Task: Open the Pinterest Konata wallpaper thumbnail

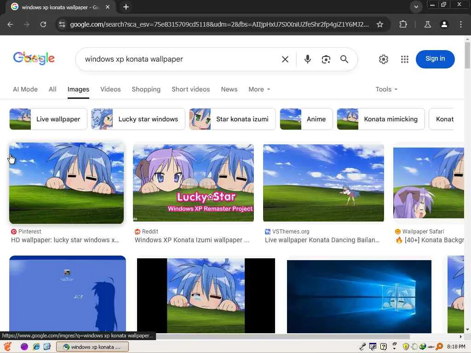Action: pos(66,183)
